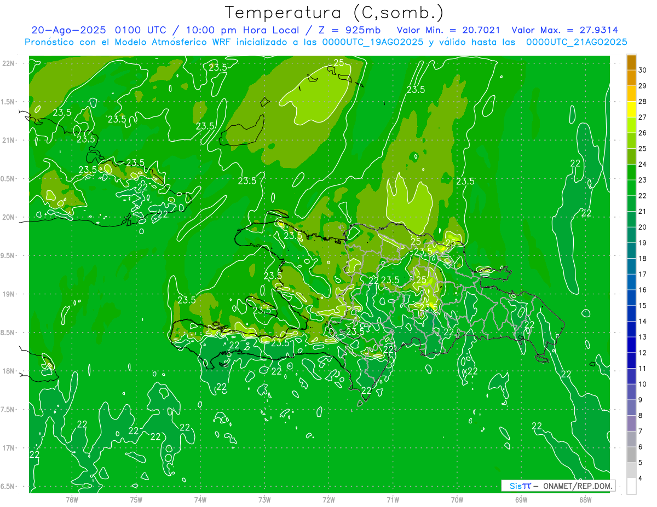The height and width of the screenshot is (507, 657).
Task: Pick the lime swatch between 25 and 26
Action: 631,141
